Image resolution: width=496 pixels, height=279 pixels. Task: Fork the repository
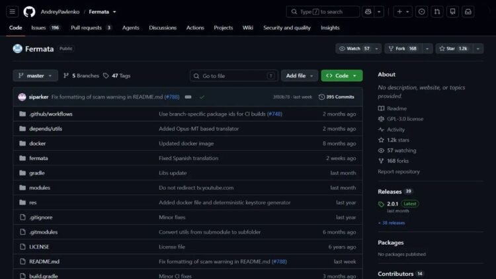[x=403, y=48]
